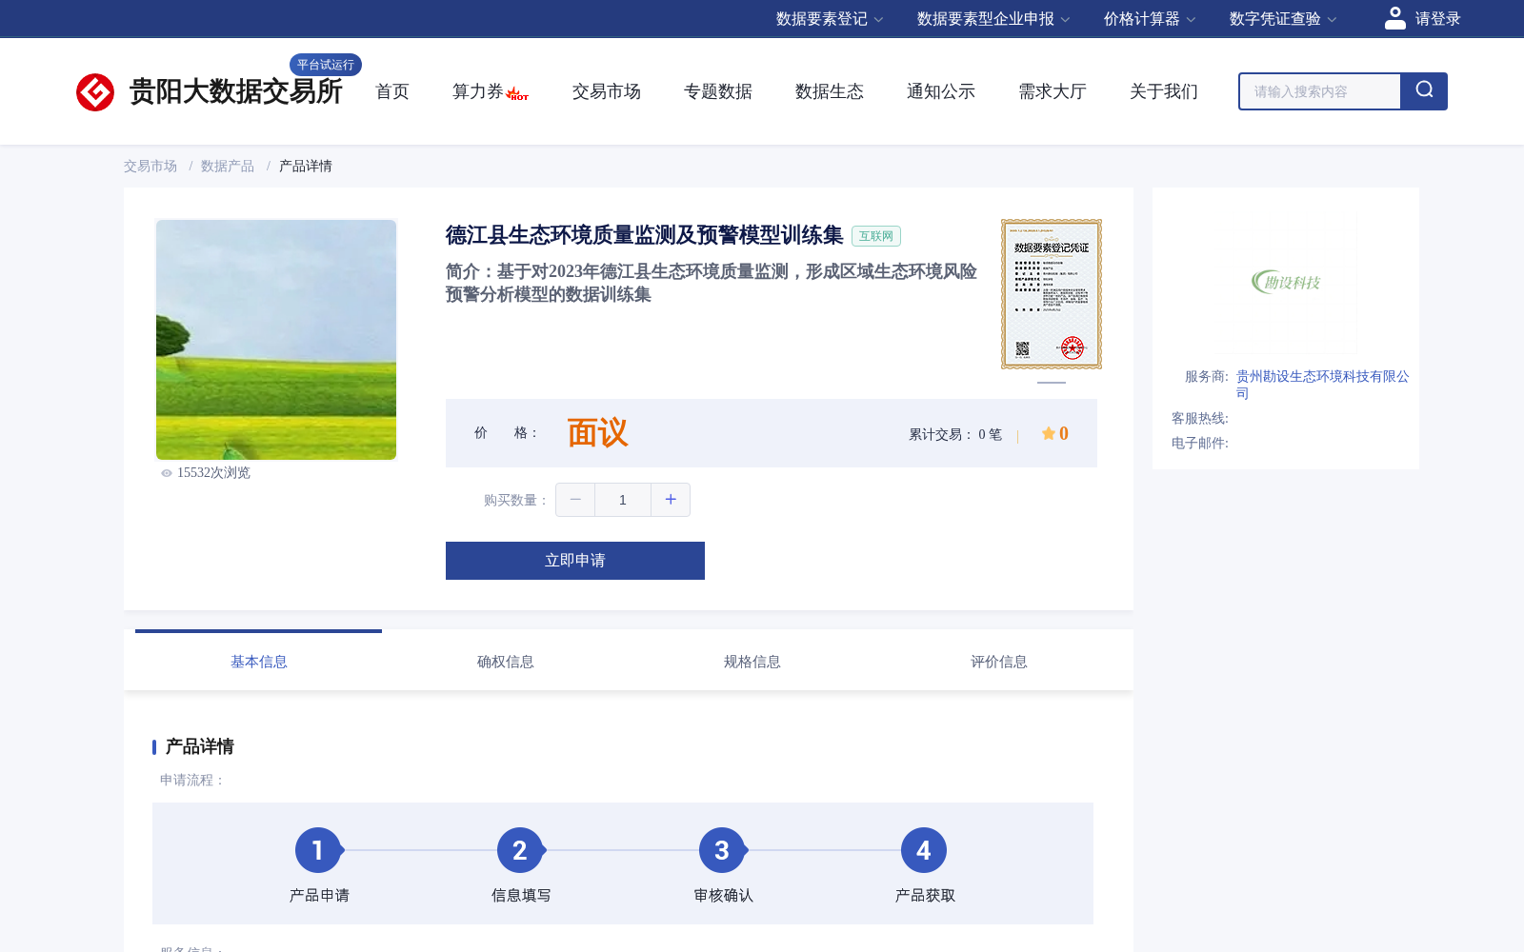
Task: Click the quantity value field
Action: coord(623,500)
